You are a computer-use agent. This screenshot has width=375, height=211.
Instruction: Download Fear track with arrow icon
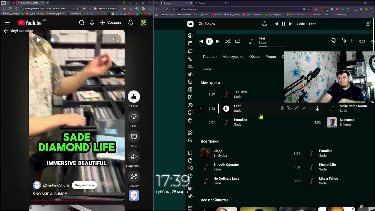pyautogui.click(x=318, y=109)
